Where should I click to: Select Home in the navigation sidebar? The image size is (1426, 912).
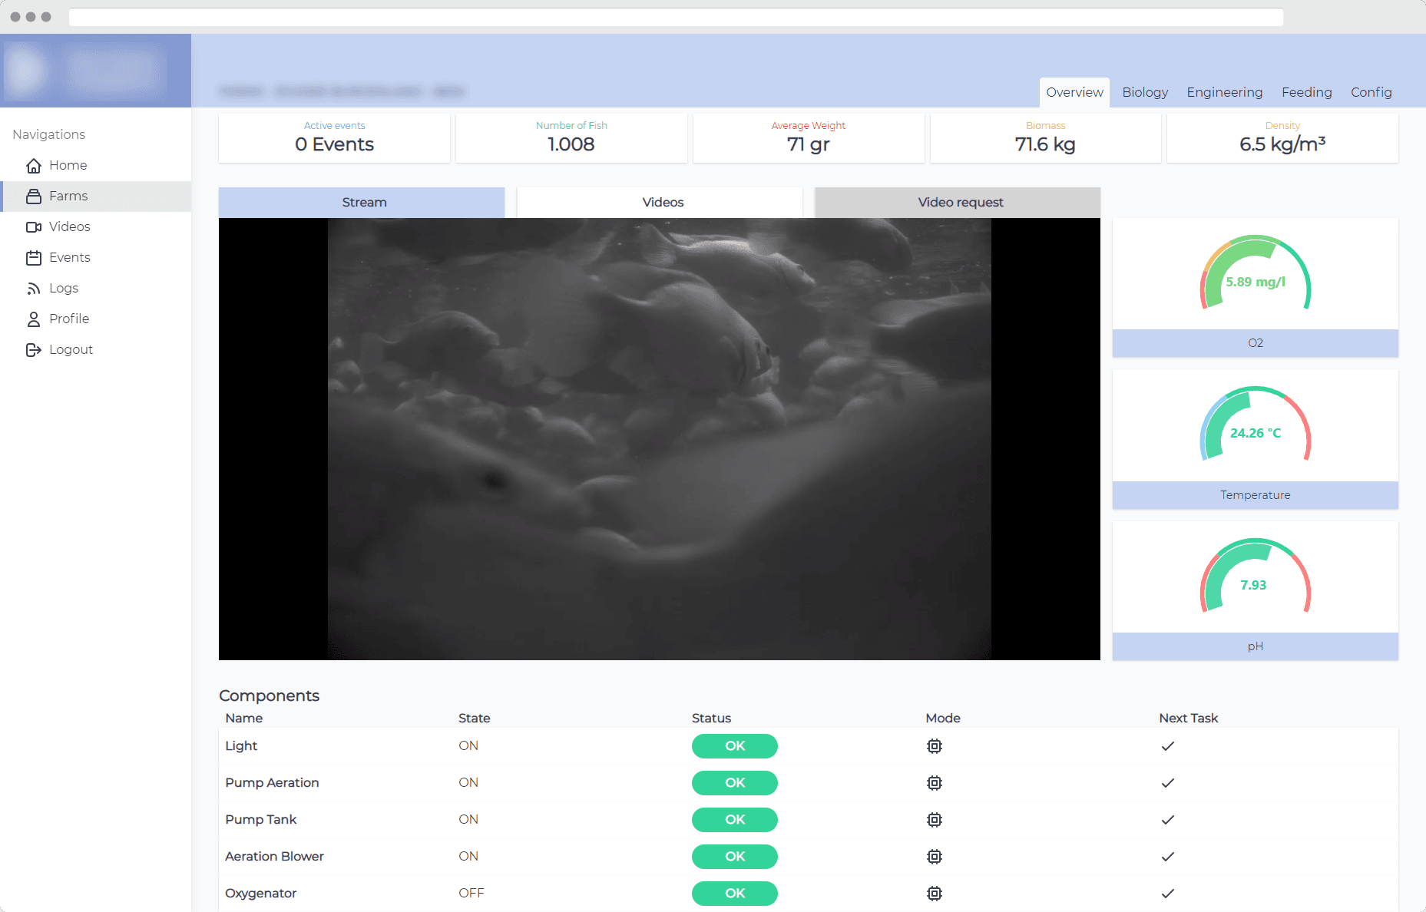pyautogui.click(x=68, y=165)
